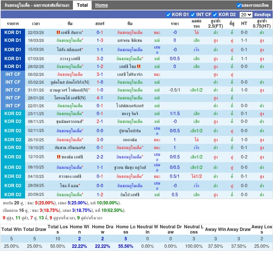Image resolution: width=273 pixels, height=253 pixels.
Task: Open the 3-2 score against กวางจู เอฟซี
Action: 100,59
